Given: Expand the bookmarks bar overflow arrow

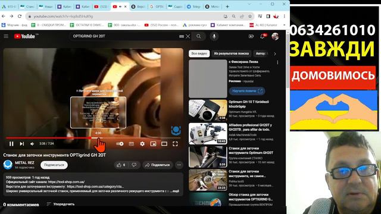Looking at the screenshot, I should click(x=284, y=25).
